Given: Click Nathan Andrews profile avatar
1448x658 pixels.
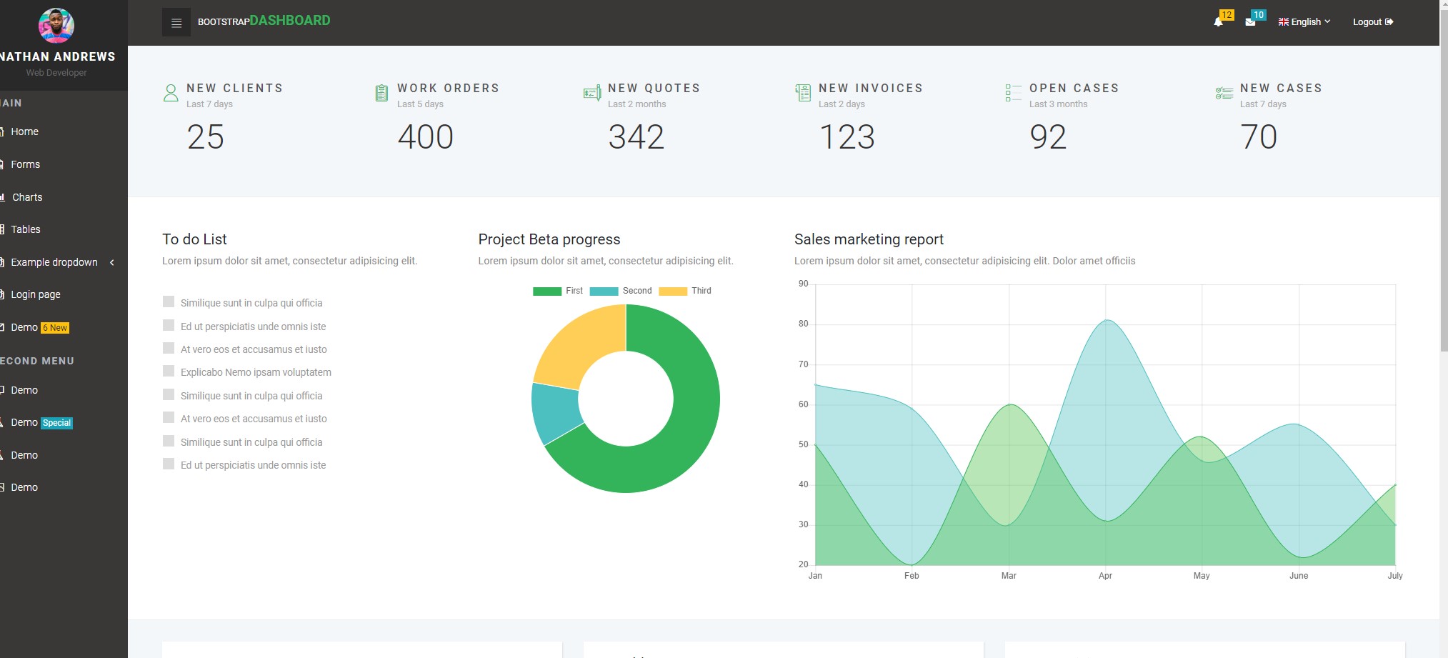Looking at the screenshot, I should pyautogui.click(x=56, y=26).
